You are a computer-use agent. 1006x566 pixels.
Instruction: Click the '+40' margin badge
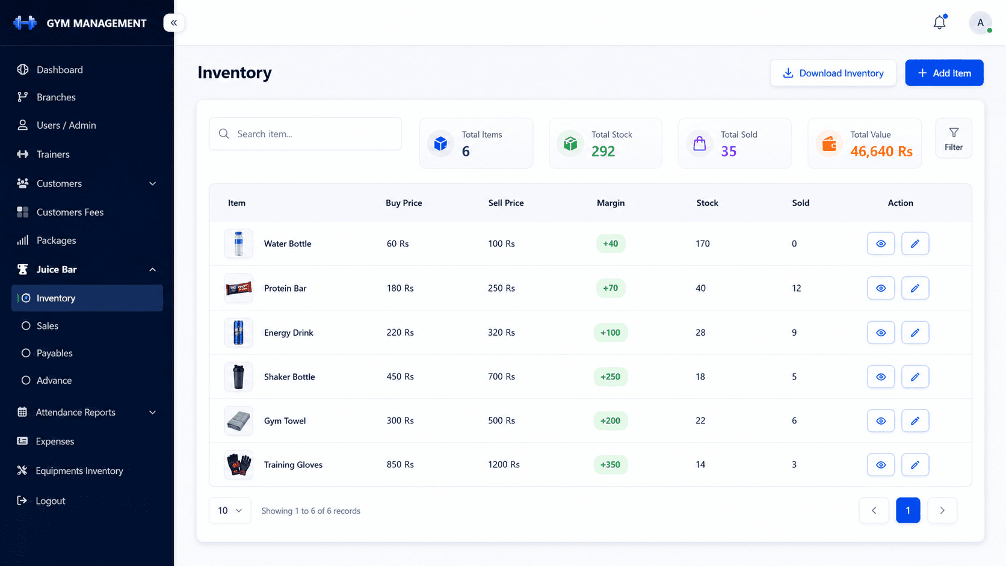[611, 244]
